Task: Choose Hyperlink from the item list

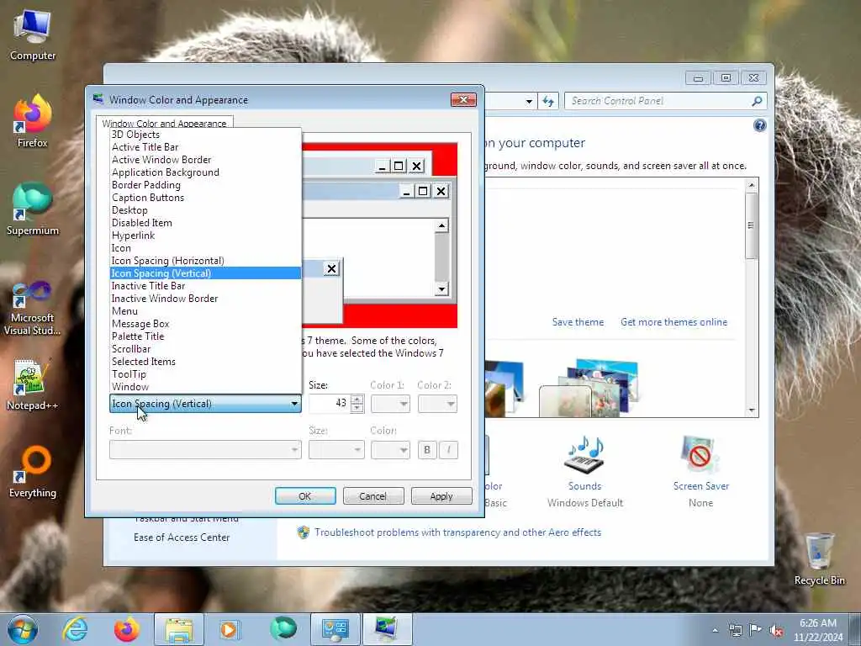Action: [x=205, y=236]
